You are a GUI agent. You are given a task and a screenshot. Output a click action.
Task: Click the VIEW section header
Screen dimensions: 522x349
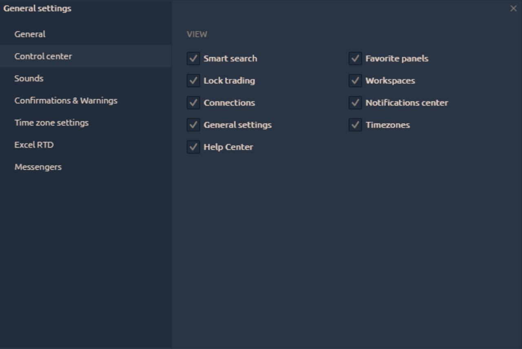point(197,34)
